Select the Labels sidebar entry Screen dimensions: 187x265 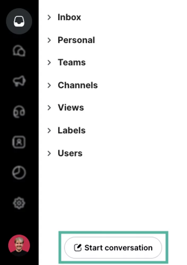(72, 130)
